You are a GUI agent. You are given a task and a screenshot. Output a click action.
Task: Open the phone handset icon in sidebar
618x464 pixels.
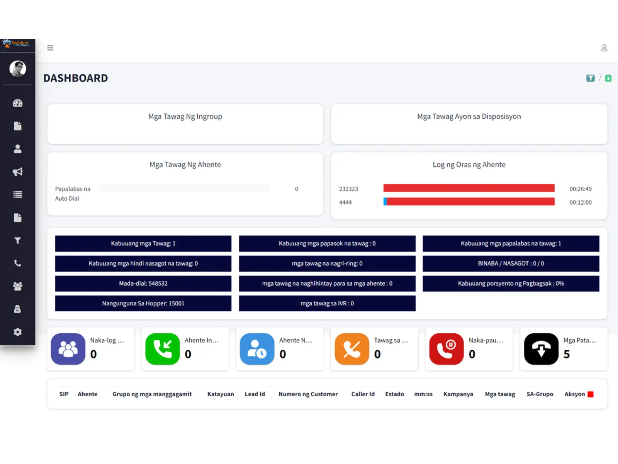[18, 263]
